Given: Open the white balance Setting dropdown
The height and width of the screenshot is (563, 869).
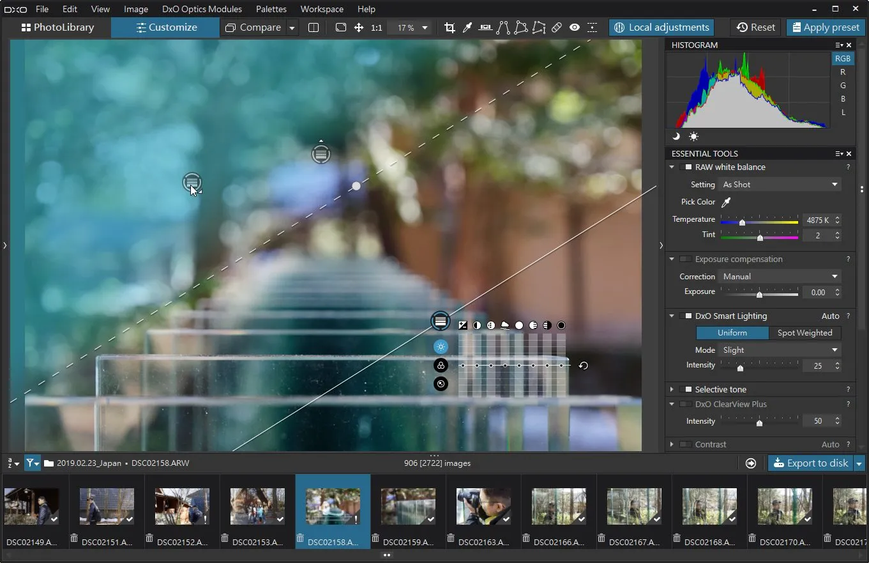Looking at the screenshot, I should point(780,185).
